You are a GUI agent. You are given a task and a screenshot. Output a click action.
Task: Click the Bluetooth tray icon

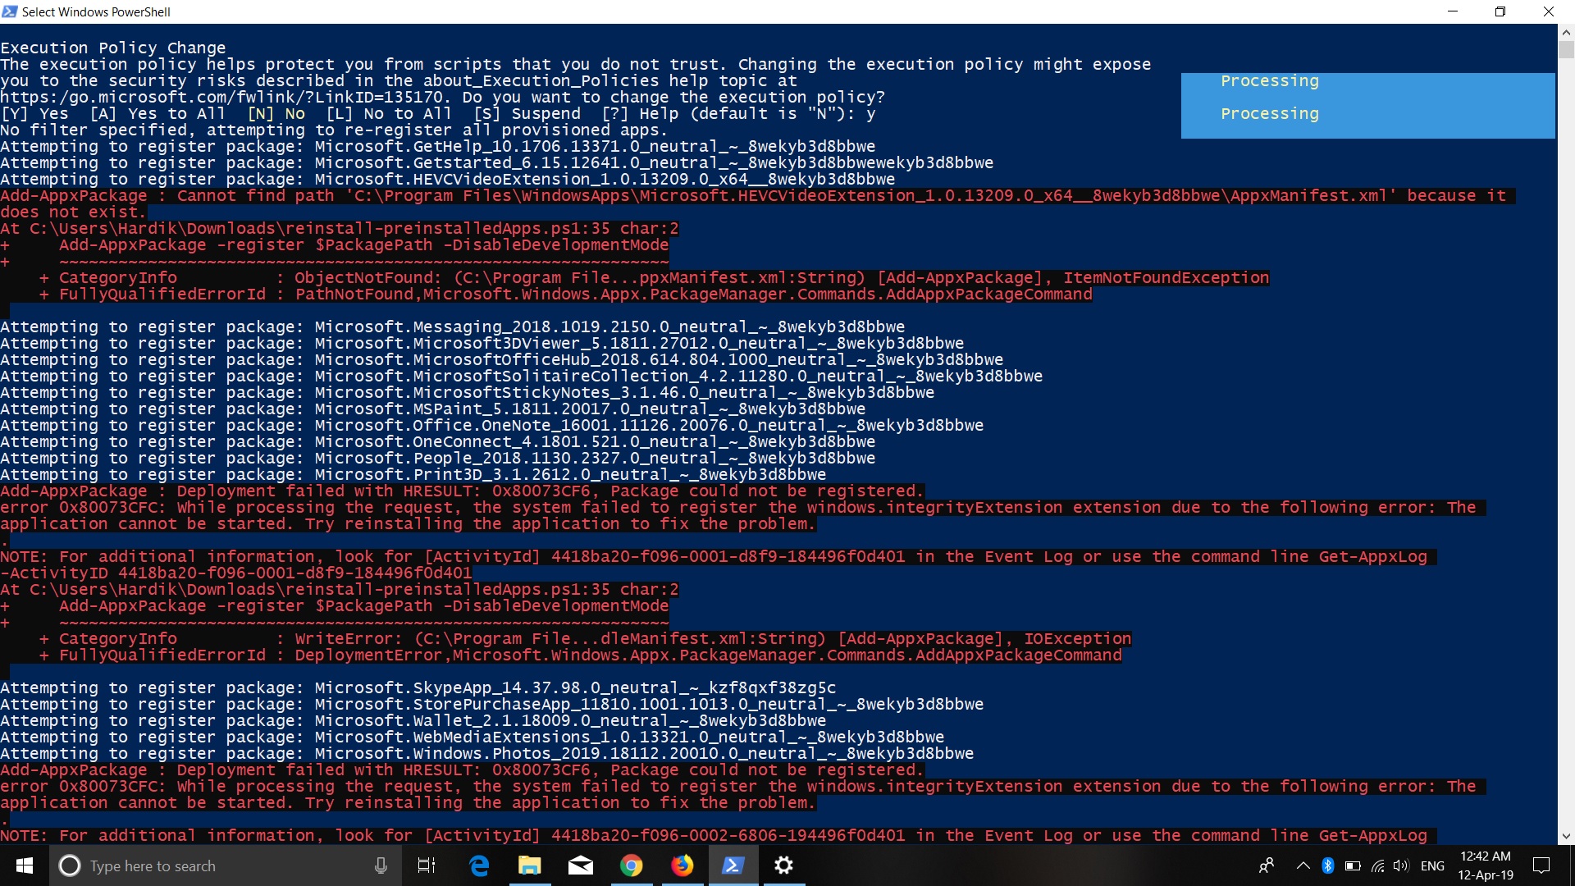coord(1327,865)
